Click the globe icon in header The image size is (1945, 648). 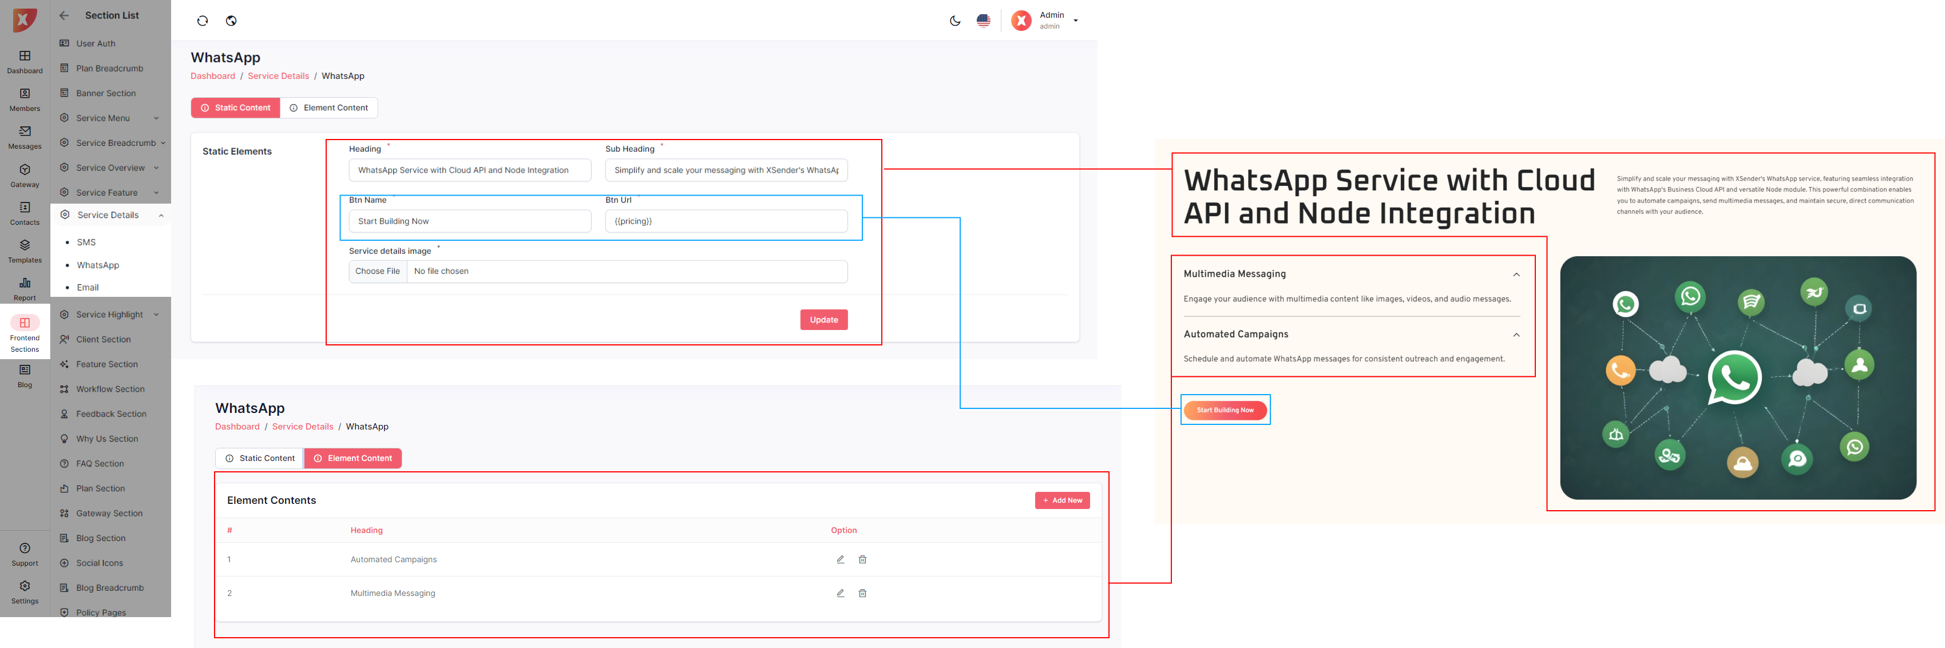coord(232,21)
